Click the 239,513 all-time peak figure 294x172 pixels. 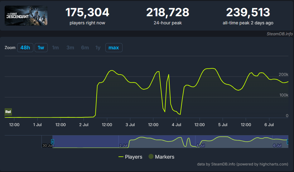(248, 12)
